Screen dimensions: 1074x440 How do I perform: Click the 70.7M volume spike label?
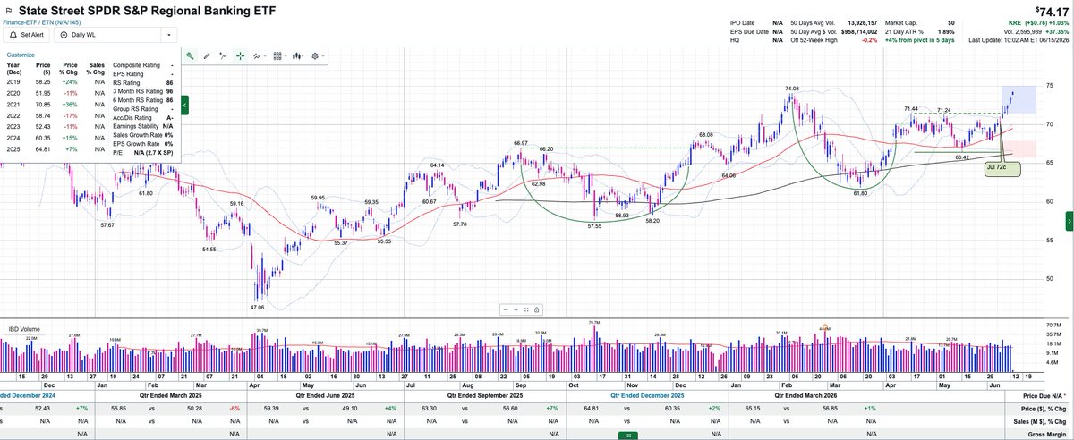pyautogui.click(x=594, y=323)
